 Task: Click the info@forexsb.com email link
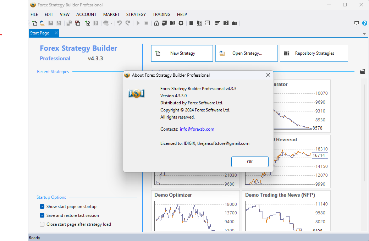click(x=197, y=129)
